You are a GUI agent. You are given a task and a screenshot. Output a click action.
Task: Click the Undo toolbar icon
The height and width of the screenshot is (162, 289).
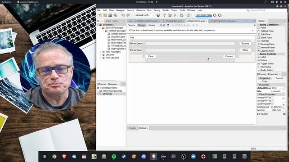click(x=123, y=15)
